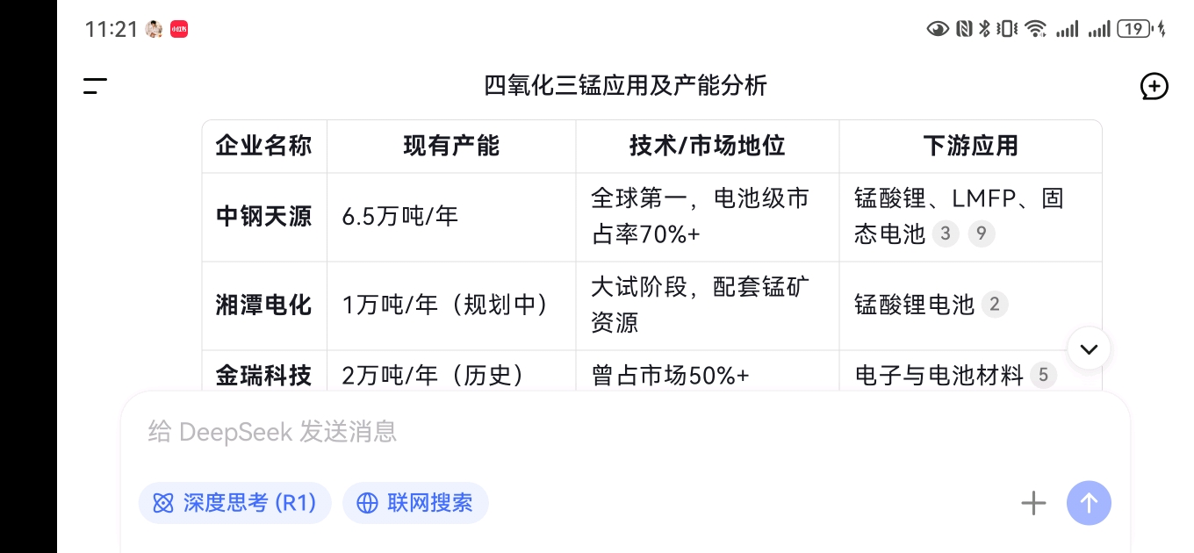
Task: Select the 企业名称 column header
Action: (263, 146)
